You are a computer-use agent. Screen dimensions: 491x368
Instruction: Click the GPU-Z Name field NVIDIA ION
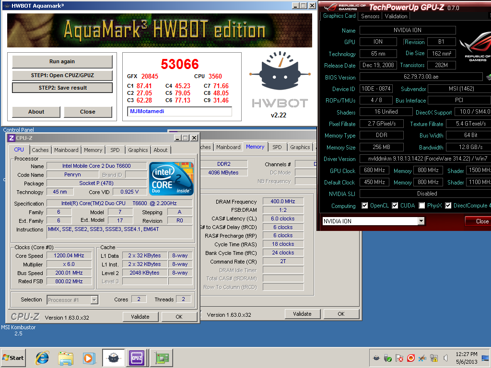pos(408,30)
